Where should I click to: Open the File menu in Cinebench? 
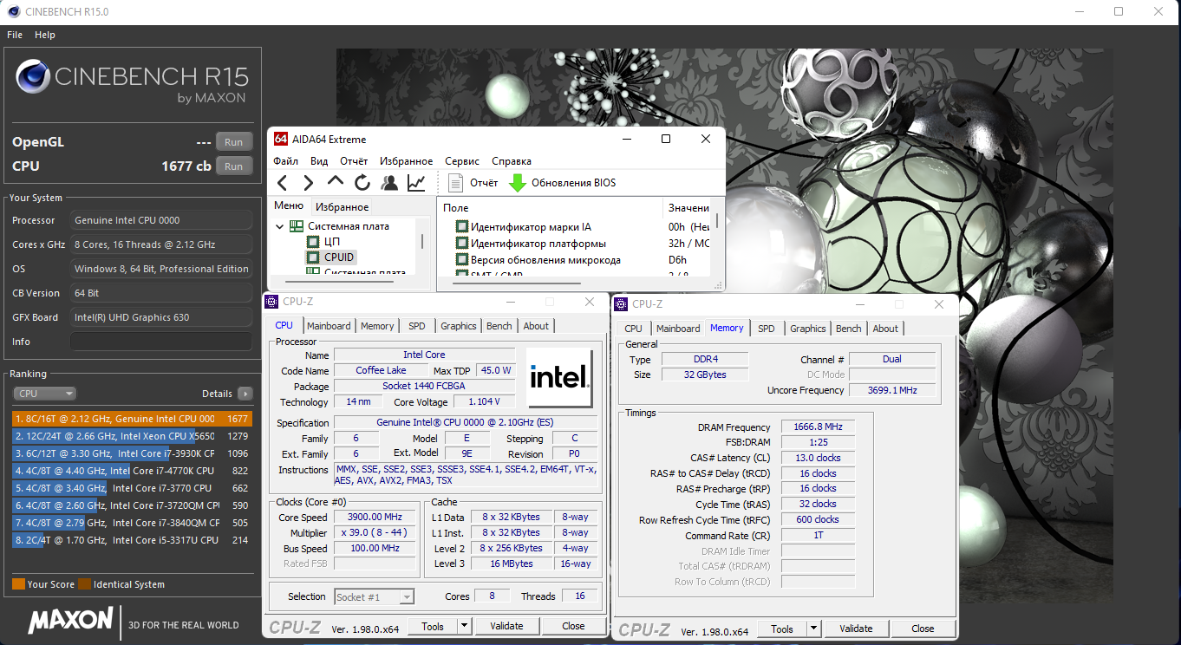coord(15,35)
